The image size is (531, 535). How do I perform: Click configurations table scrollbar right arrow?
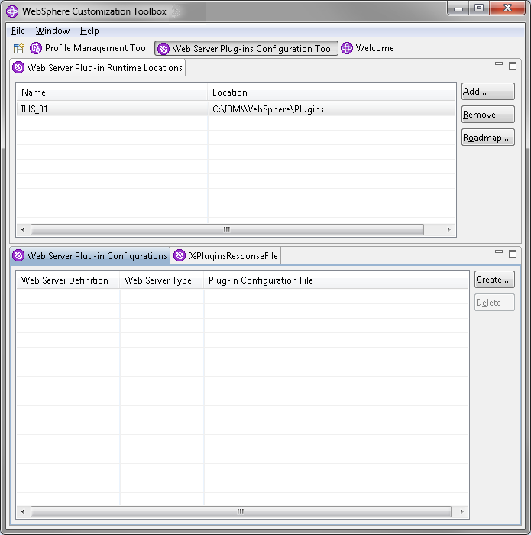[x=461, y=511]
